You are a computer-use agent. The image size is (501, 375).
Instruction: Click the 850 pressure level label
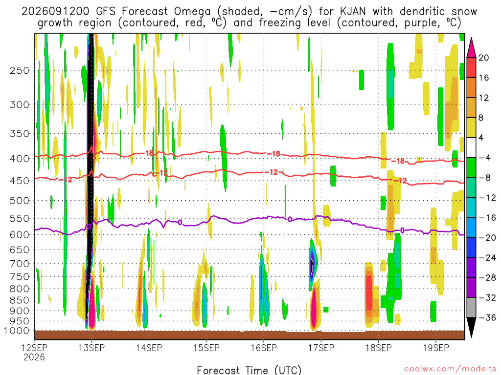coord(20,300)
